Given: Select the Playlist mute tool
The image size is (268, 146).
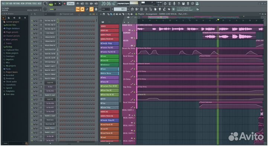Looking at the screenshot, I should [117, 14].
